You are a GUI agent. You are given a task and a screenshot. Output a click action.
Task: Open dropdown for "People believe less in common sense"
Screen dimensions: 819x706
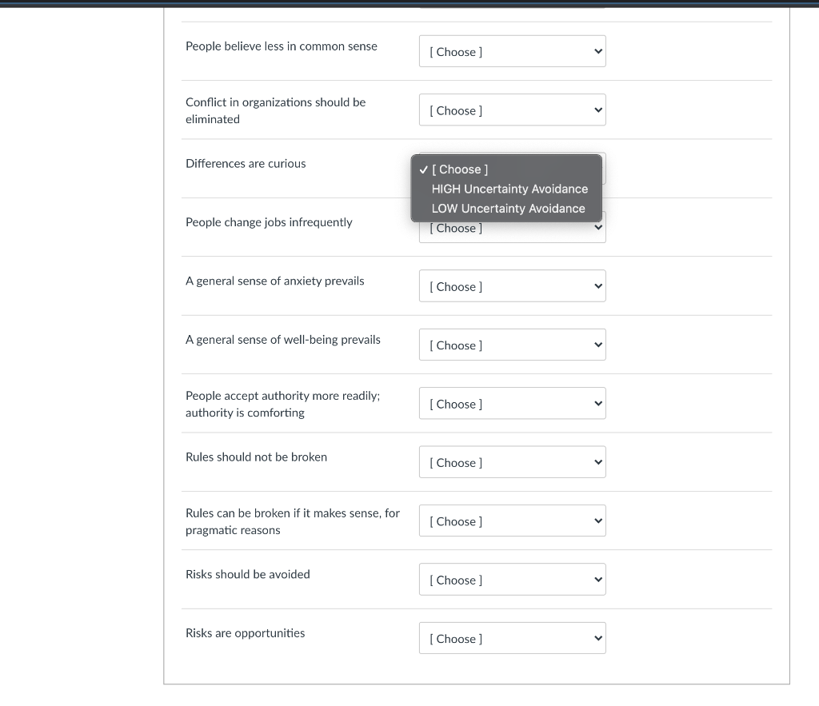[512, 52]
